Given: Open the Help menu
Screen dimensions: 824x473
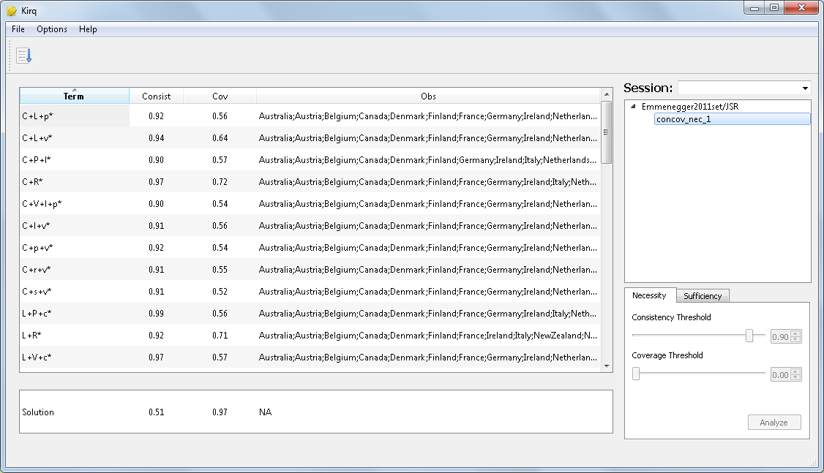Looking at the screenshot, I should click(88, 29).
